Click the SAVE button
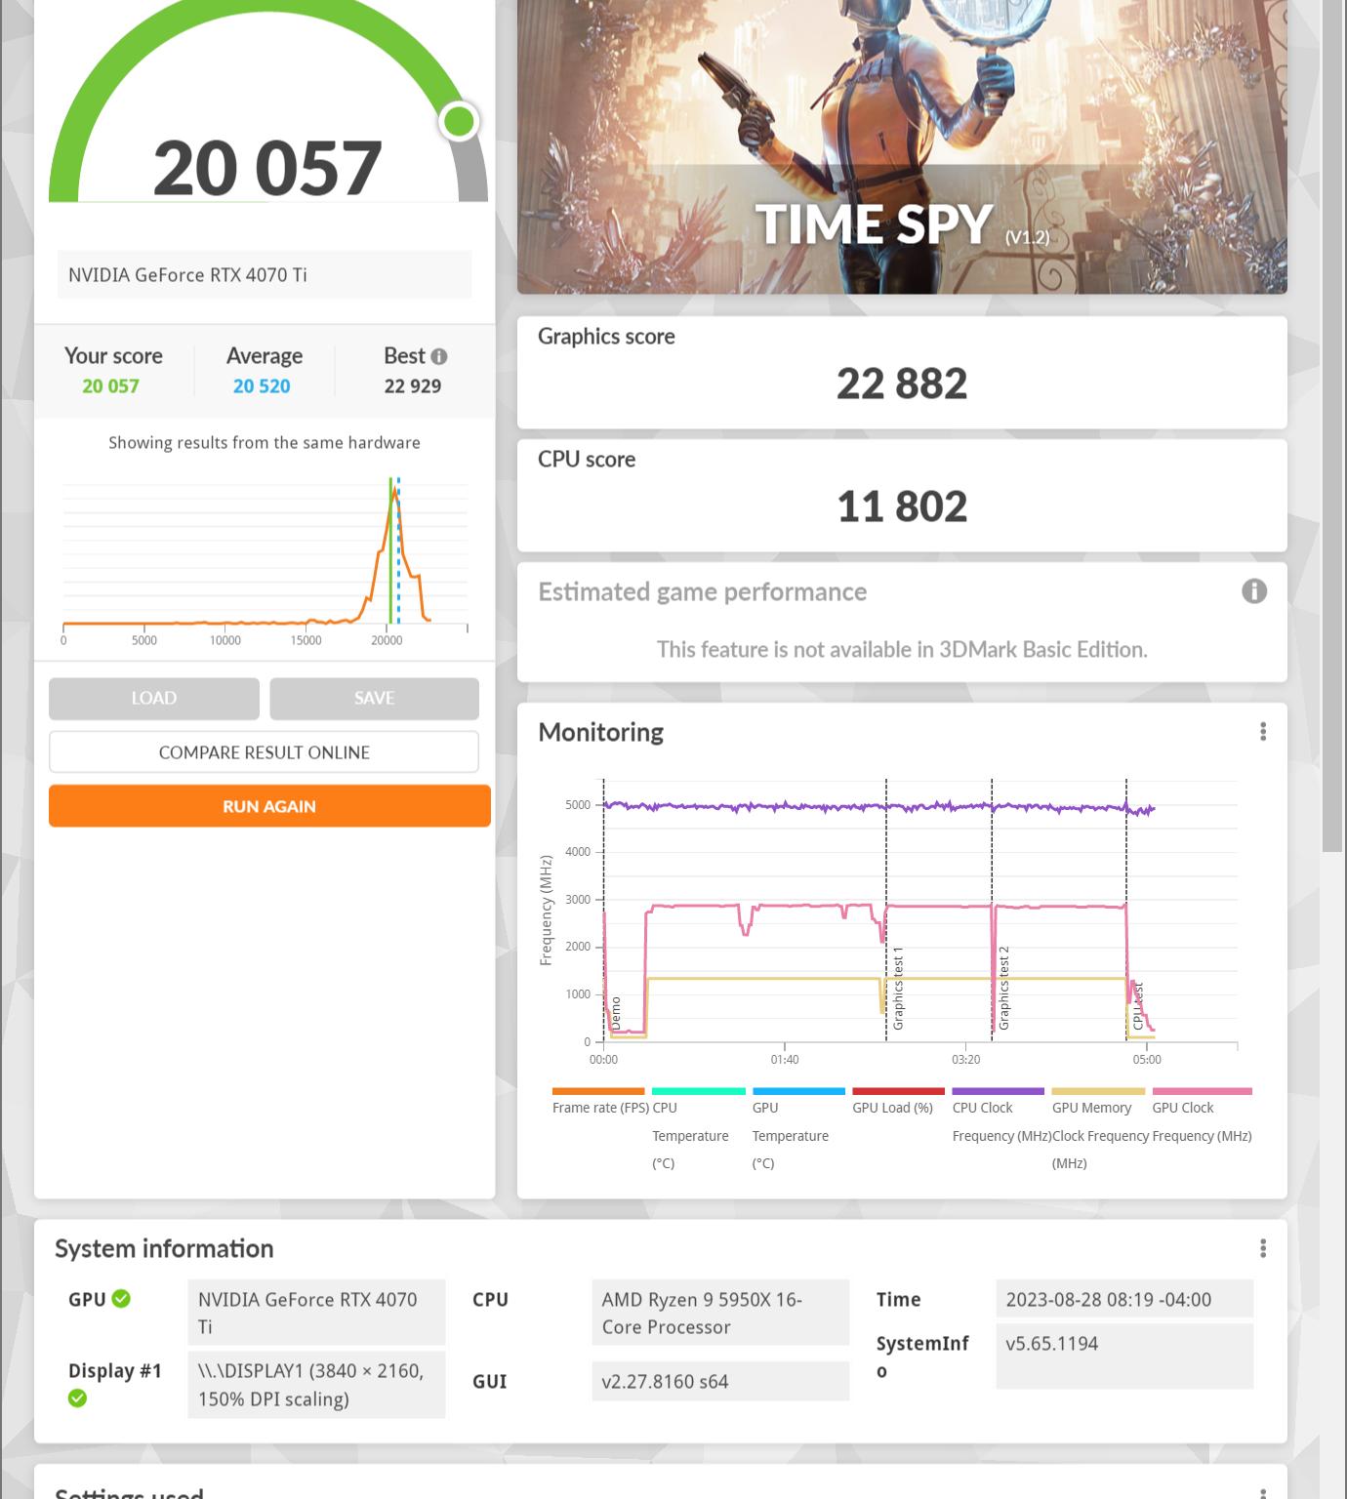 coord(375,699)
